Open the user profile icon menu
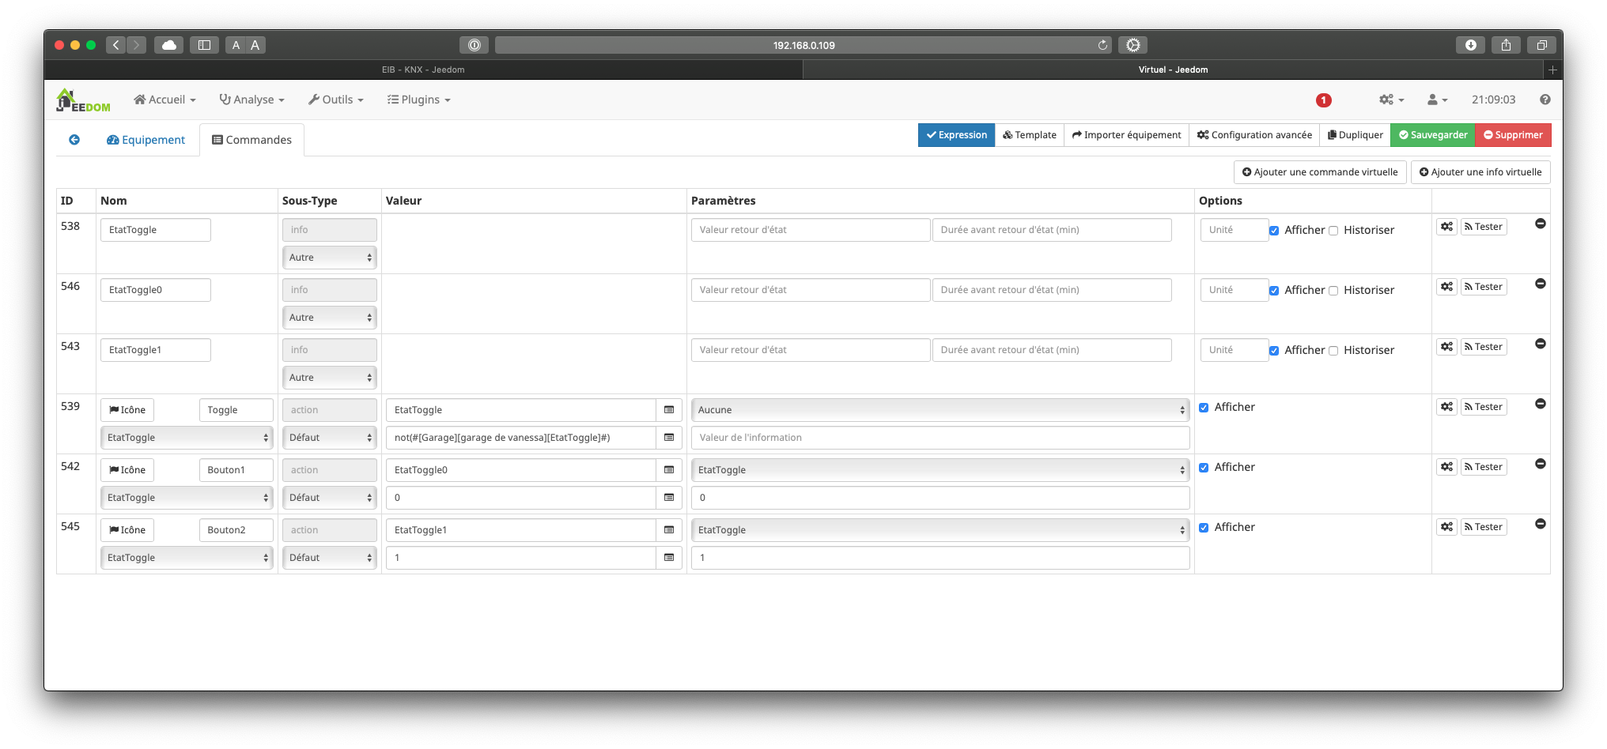The width and height of the screenshot is (1607, 749). coord(1437,100)
